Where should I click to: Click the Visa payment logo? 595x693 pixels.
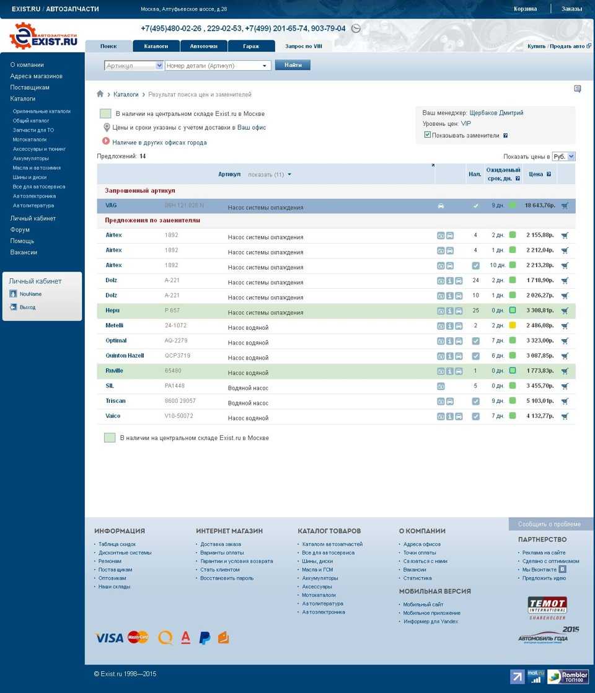click(x=109, y=638)
